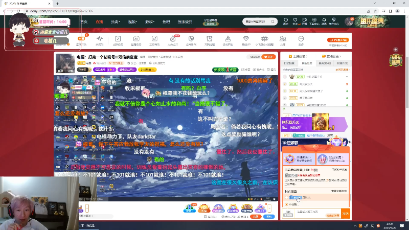Viewport: 409px width, 230px height.
Task: Click the orange sun gift icon
Action: tap(204, 208)
